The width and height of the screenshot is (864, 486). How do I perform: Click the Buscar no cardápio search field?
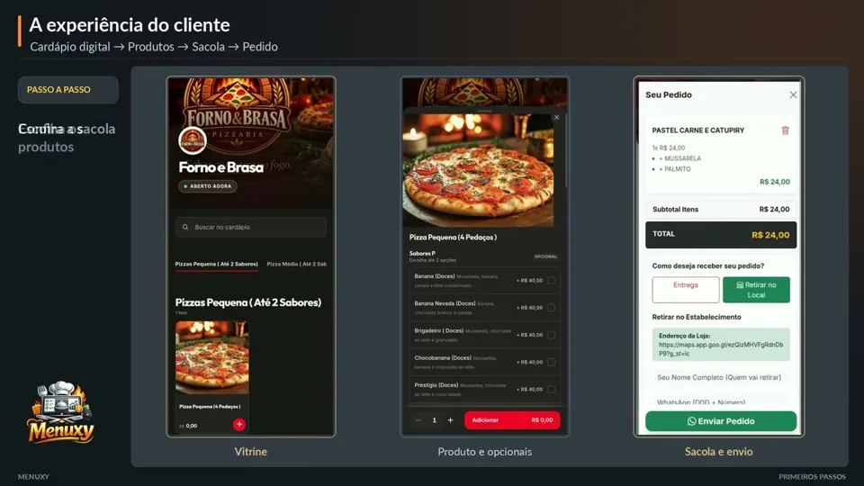click(x=251, y=227)
